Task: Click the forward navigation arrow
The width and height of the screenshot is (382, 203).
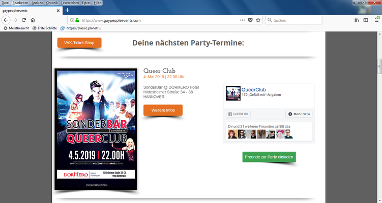Action: tap(15, 20)
